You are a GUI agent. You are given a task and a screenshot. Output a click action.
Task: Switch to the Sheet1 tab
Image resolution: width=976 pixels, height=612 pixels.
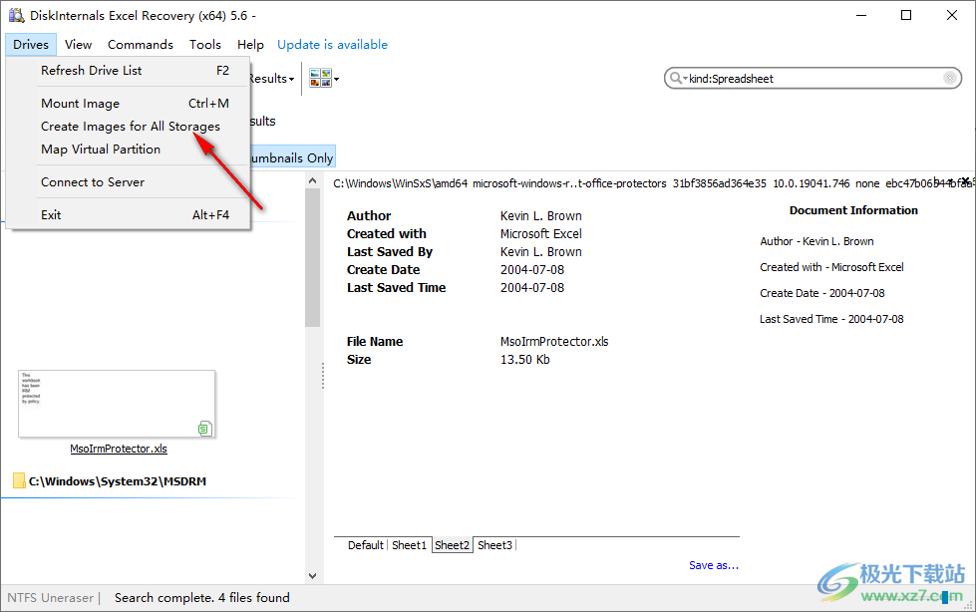(x=409, y=545)
